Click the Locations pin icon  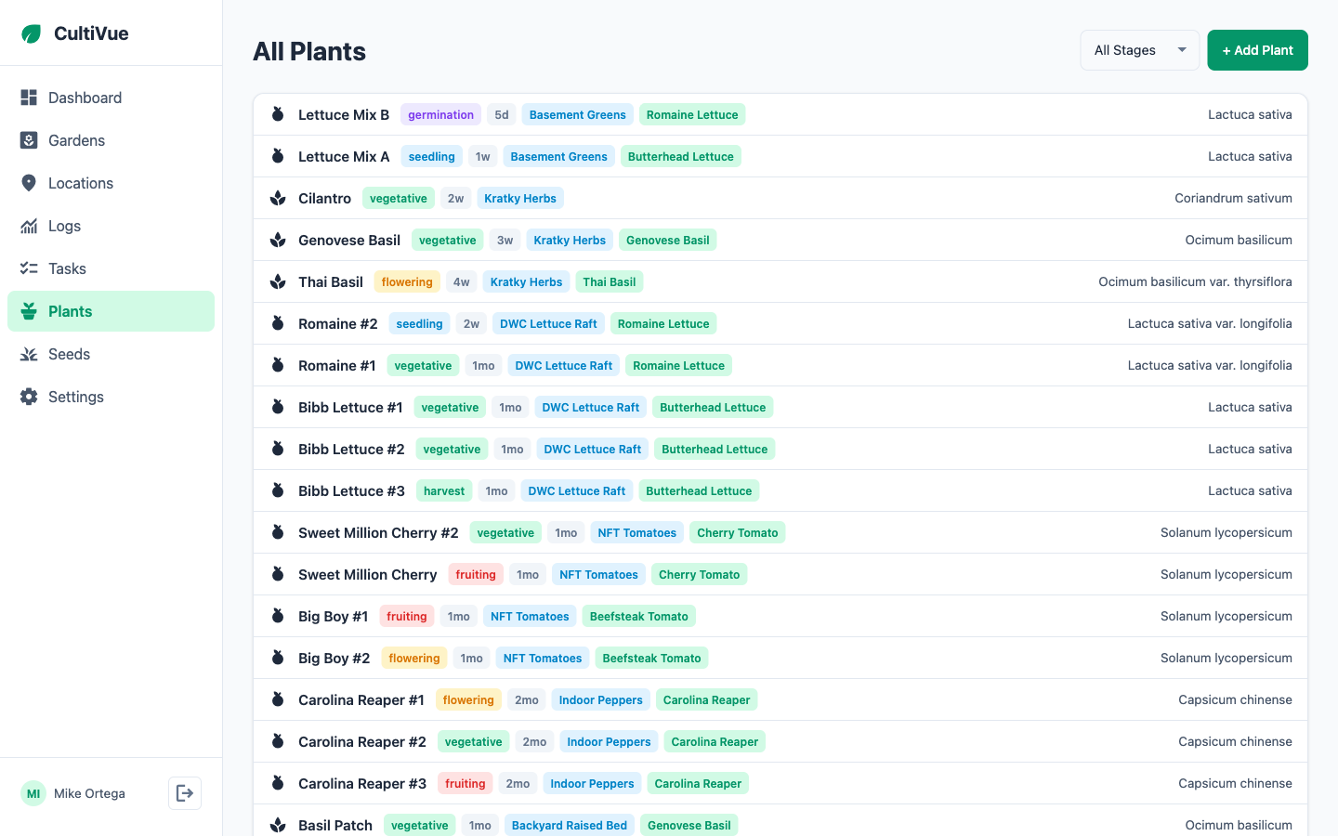pos(29,183)
